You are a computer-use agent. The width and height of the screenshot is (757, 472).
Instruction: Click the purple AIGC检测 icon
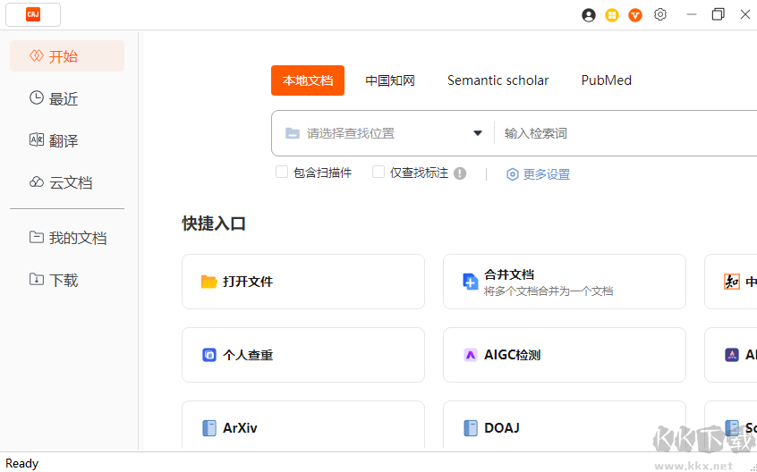coord(471,355)
